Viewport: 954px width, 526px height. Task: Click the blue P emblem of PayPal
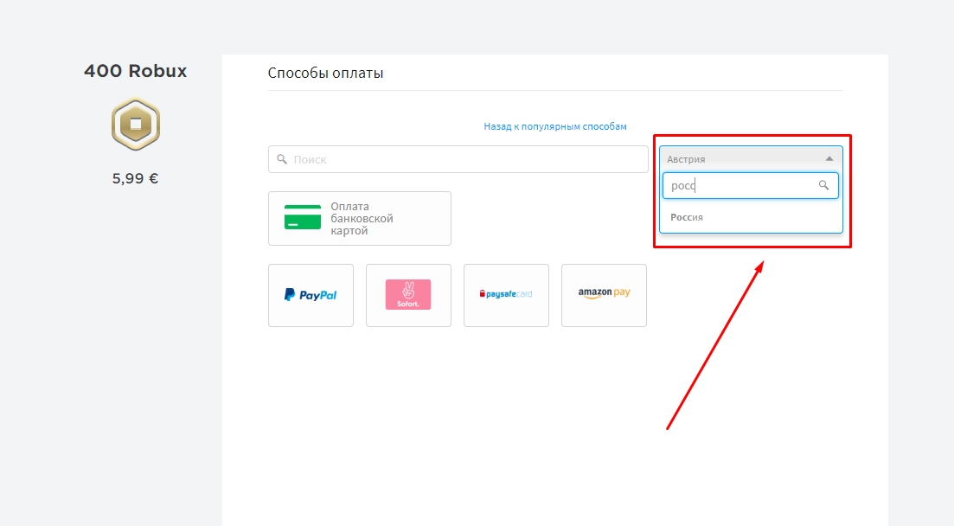pos(290,295)
